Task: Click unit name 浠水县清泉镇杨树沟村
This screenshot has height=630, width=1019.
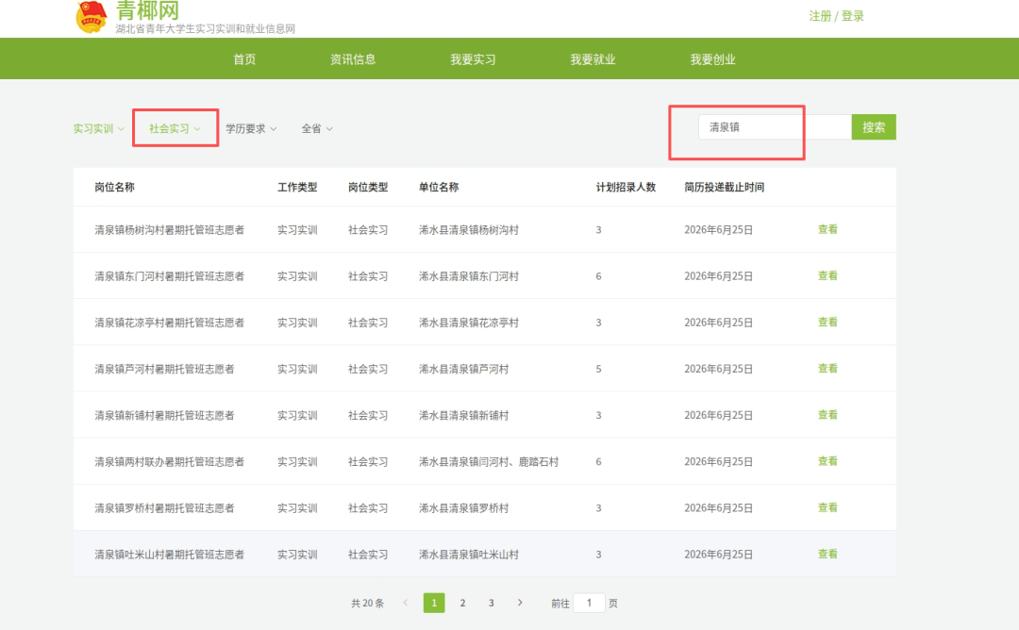Action: [x=469, y=230]
